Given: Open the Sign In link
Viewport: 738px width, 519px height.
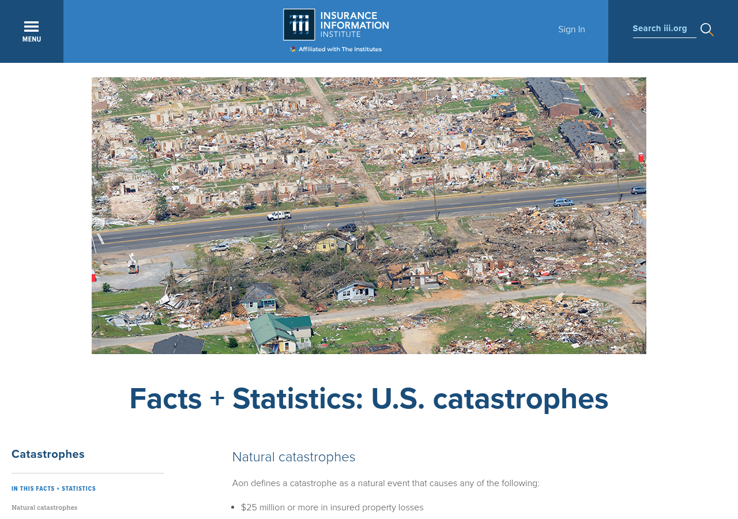Looking at the screenshot, I should coord(571,29).
